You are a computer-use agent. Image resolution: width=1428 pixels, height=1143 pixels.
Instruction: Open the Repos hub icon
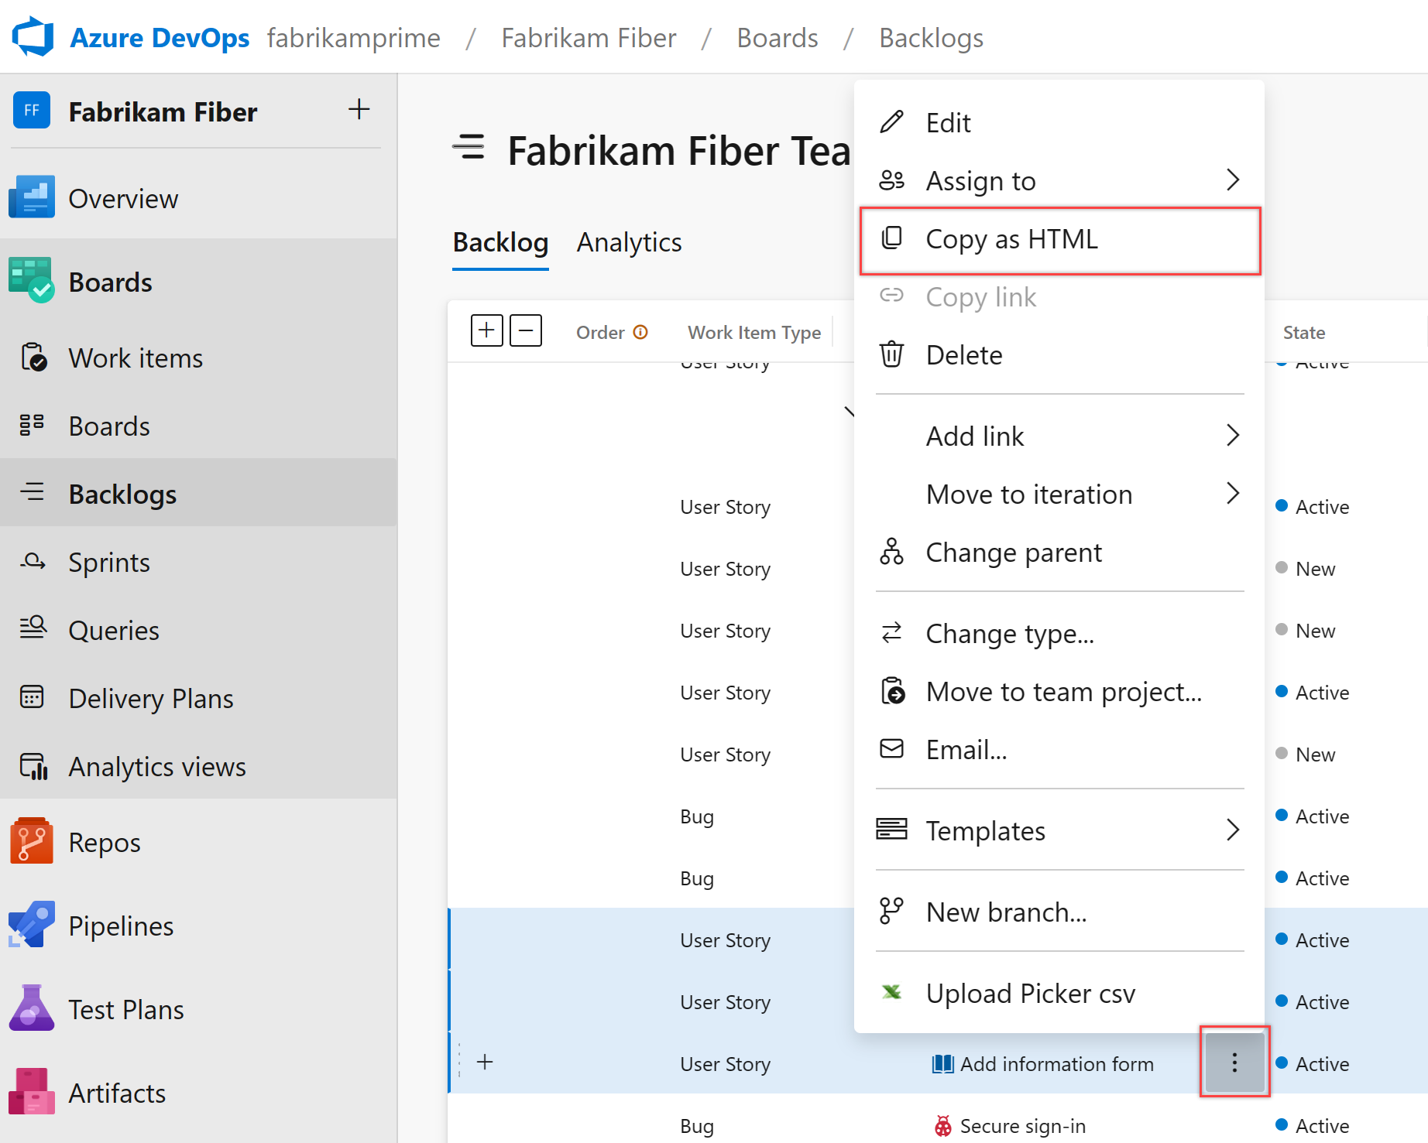pyautogui.click(x=31, y=841)
